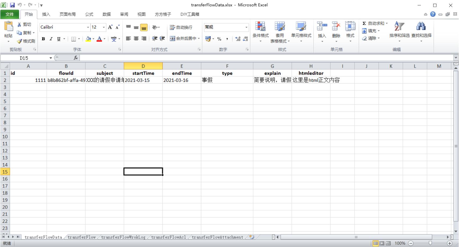Click the Cut button in clipboard group
The width and height of the screenshot is (459, 247).
24,24
